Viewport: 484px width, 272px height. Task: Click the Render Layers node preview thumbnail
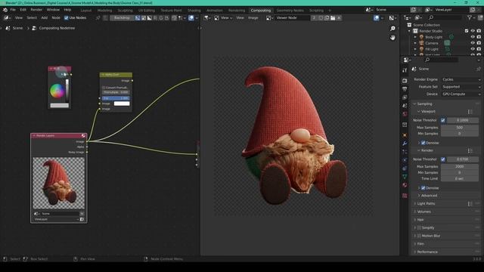click(59, 183)
